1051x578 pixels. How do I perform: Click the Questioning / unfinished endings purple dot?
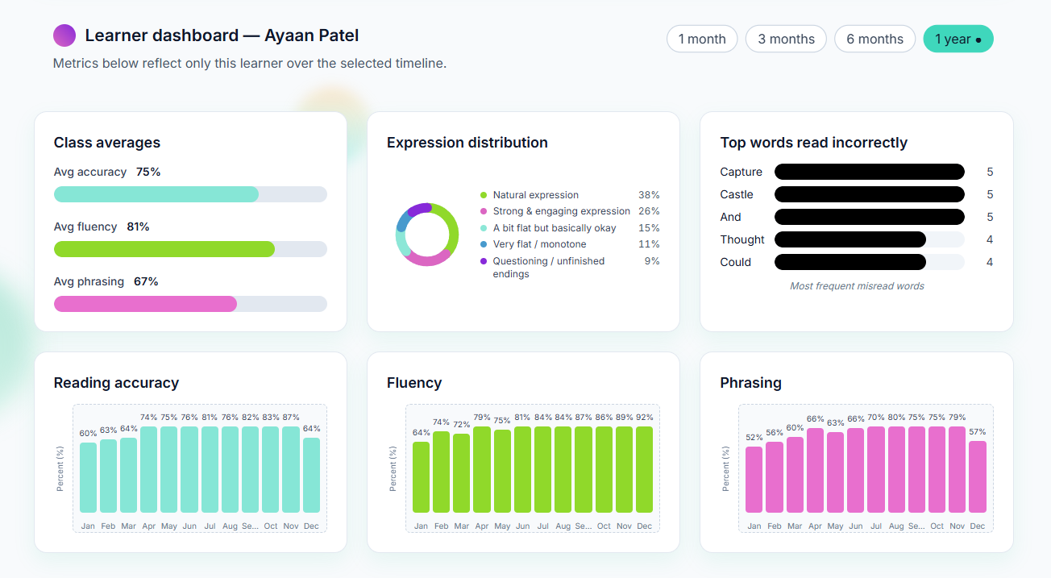(x=484, y=260)
